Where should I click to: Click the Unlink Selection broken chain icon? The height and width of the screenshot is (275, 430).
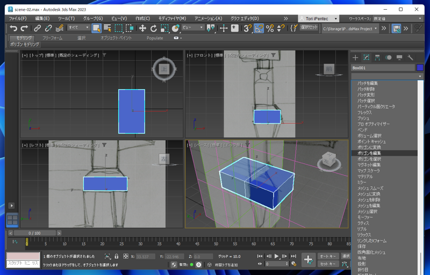pyautogui.click(x=48, y=28)
